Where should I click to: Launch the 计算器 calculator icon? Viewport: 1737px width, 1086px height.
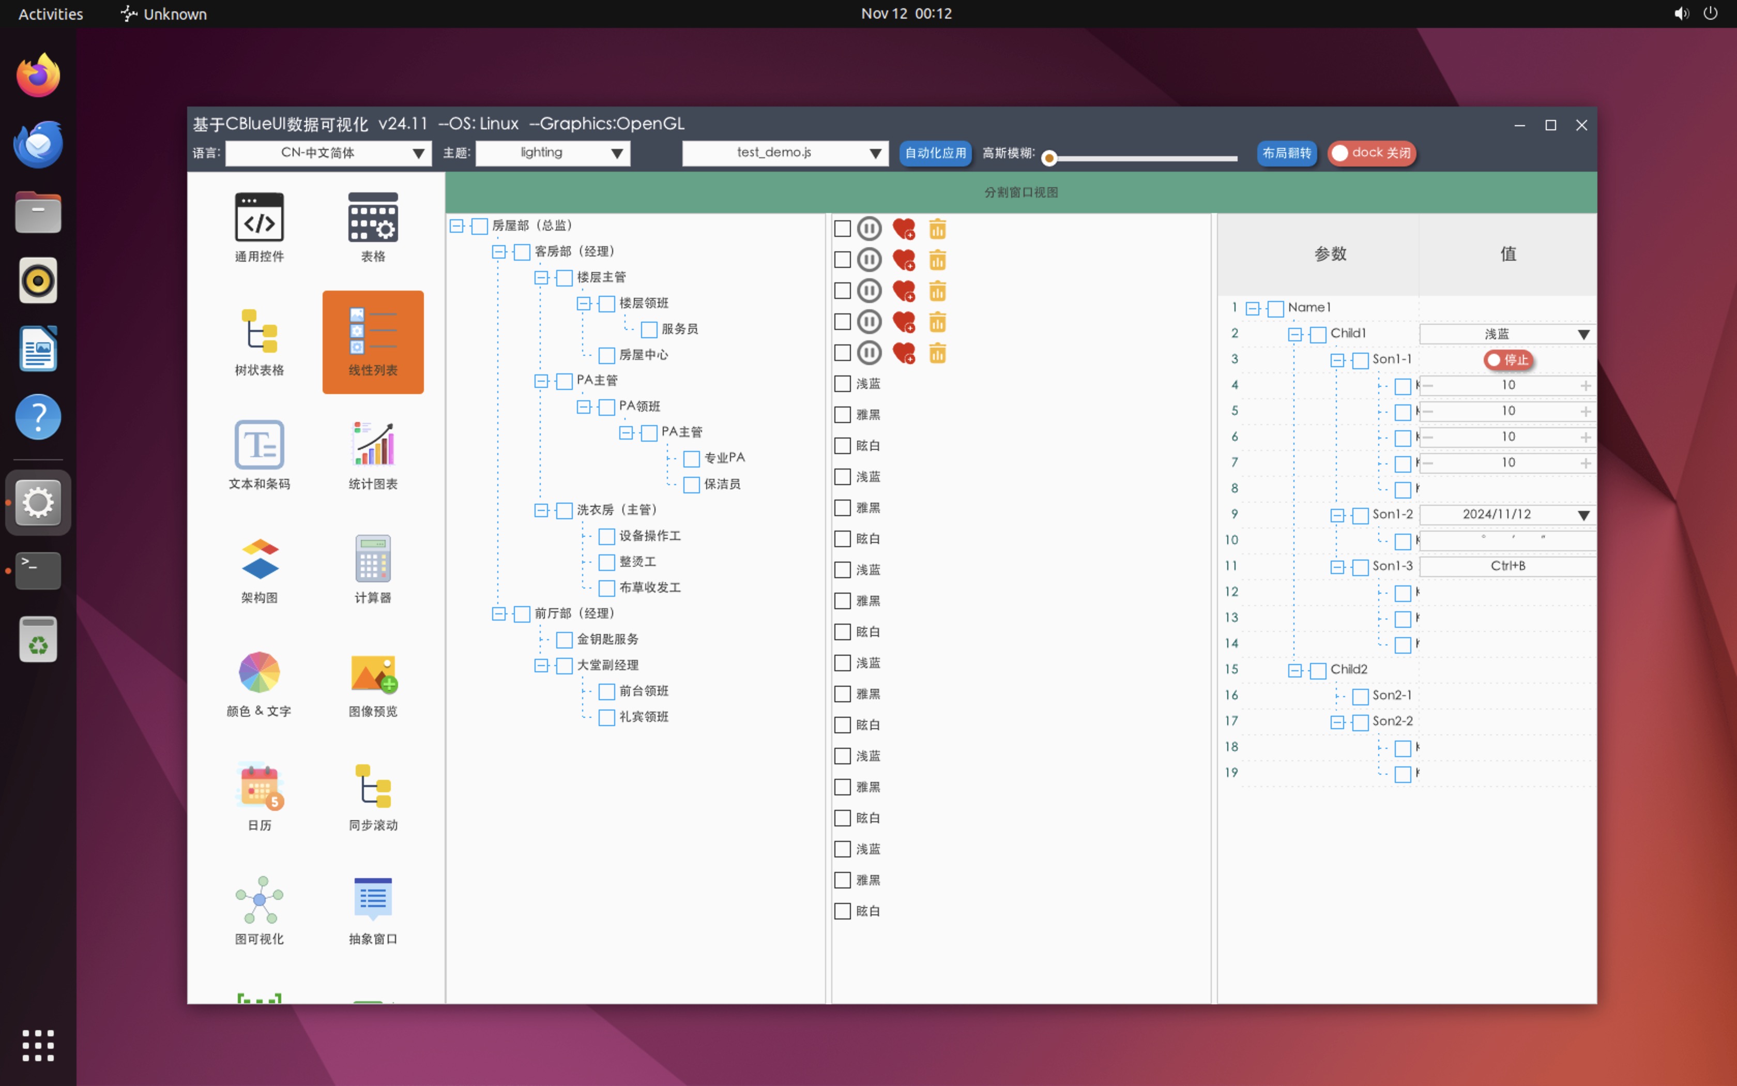[373, 559]
